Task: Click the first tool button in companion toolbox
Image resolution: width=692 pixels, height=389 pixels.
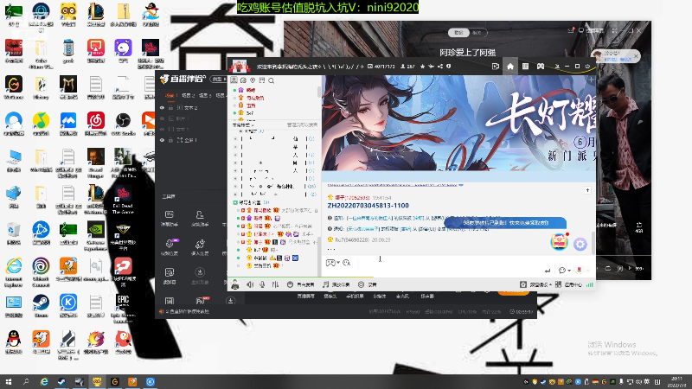Action: (x=169, y=218)
